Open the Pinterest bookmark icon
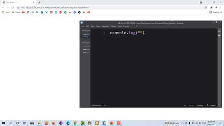 (61, 13)
